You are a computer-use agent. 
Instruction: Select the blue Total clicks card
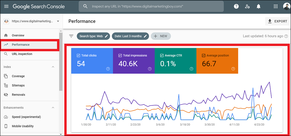[x=92, y=61]
